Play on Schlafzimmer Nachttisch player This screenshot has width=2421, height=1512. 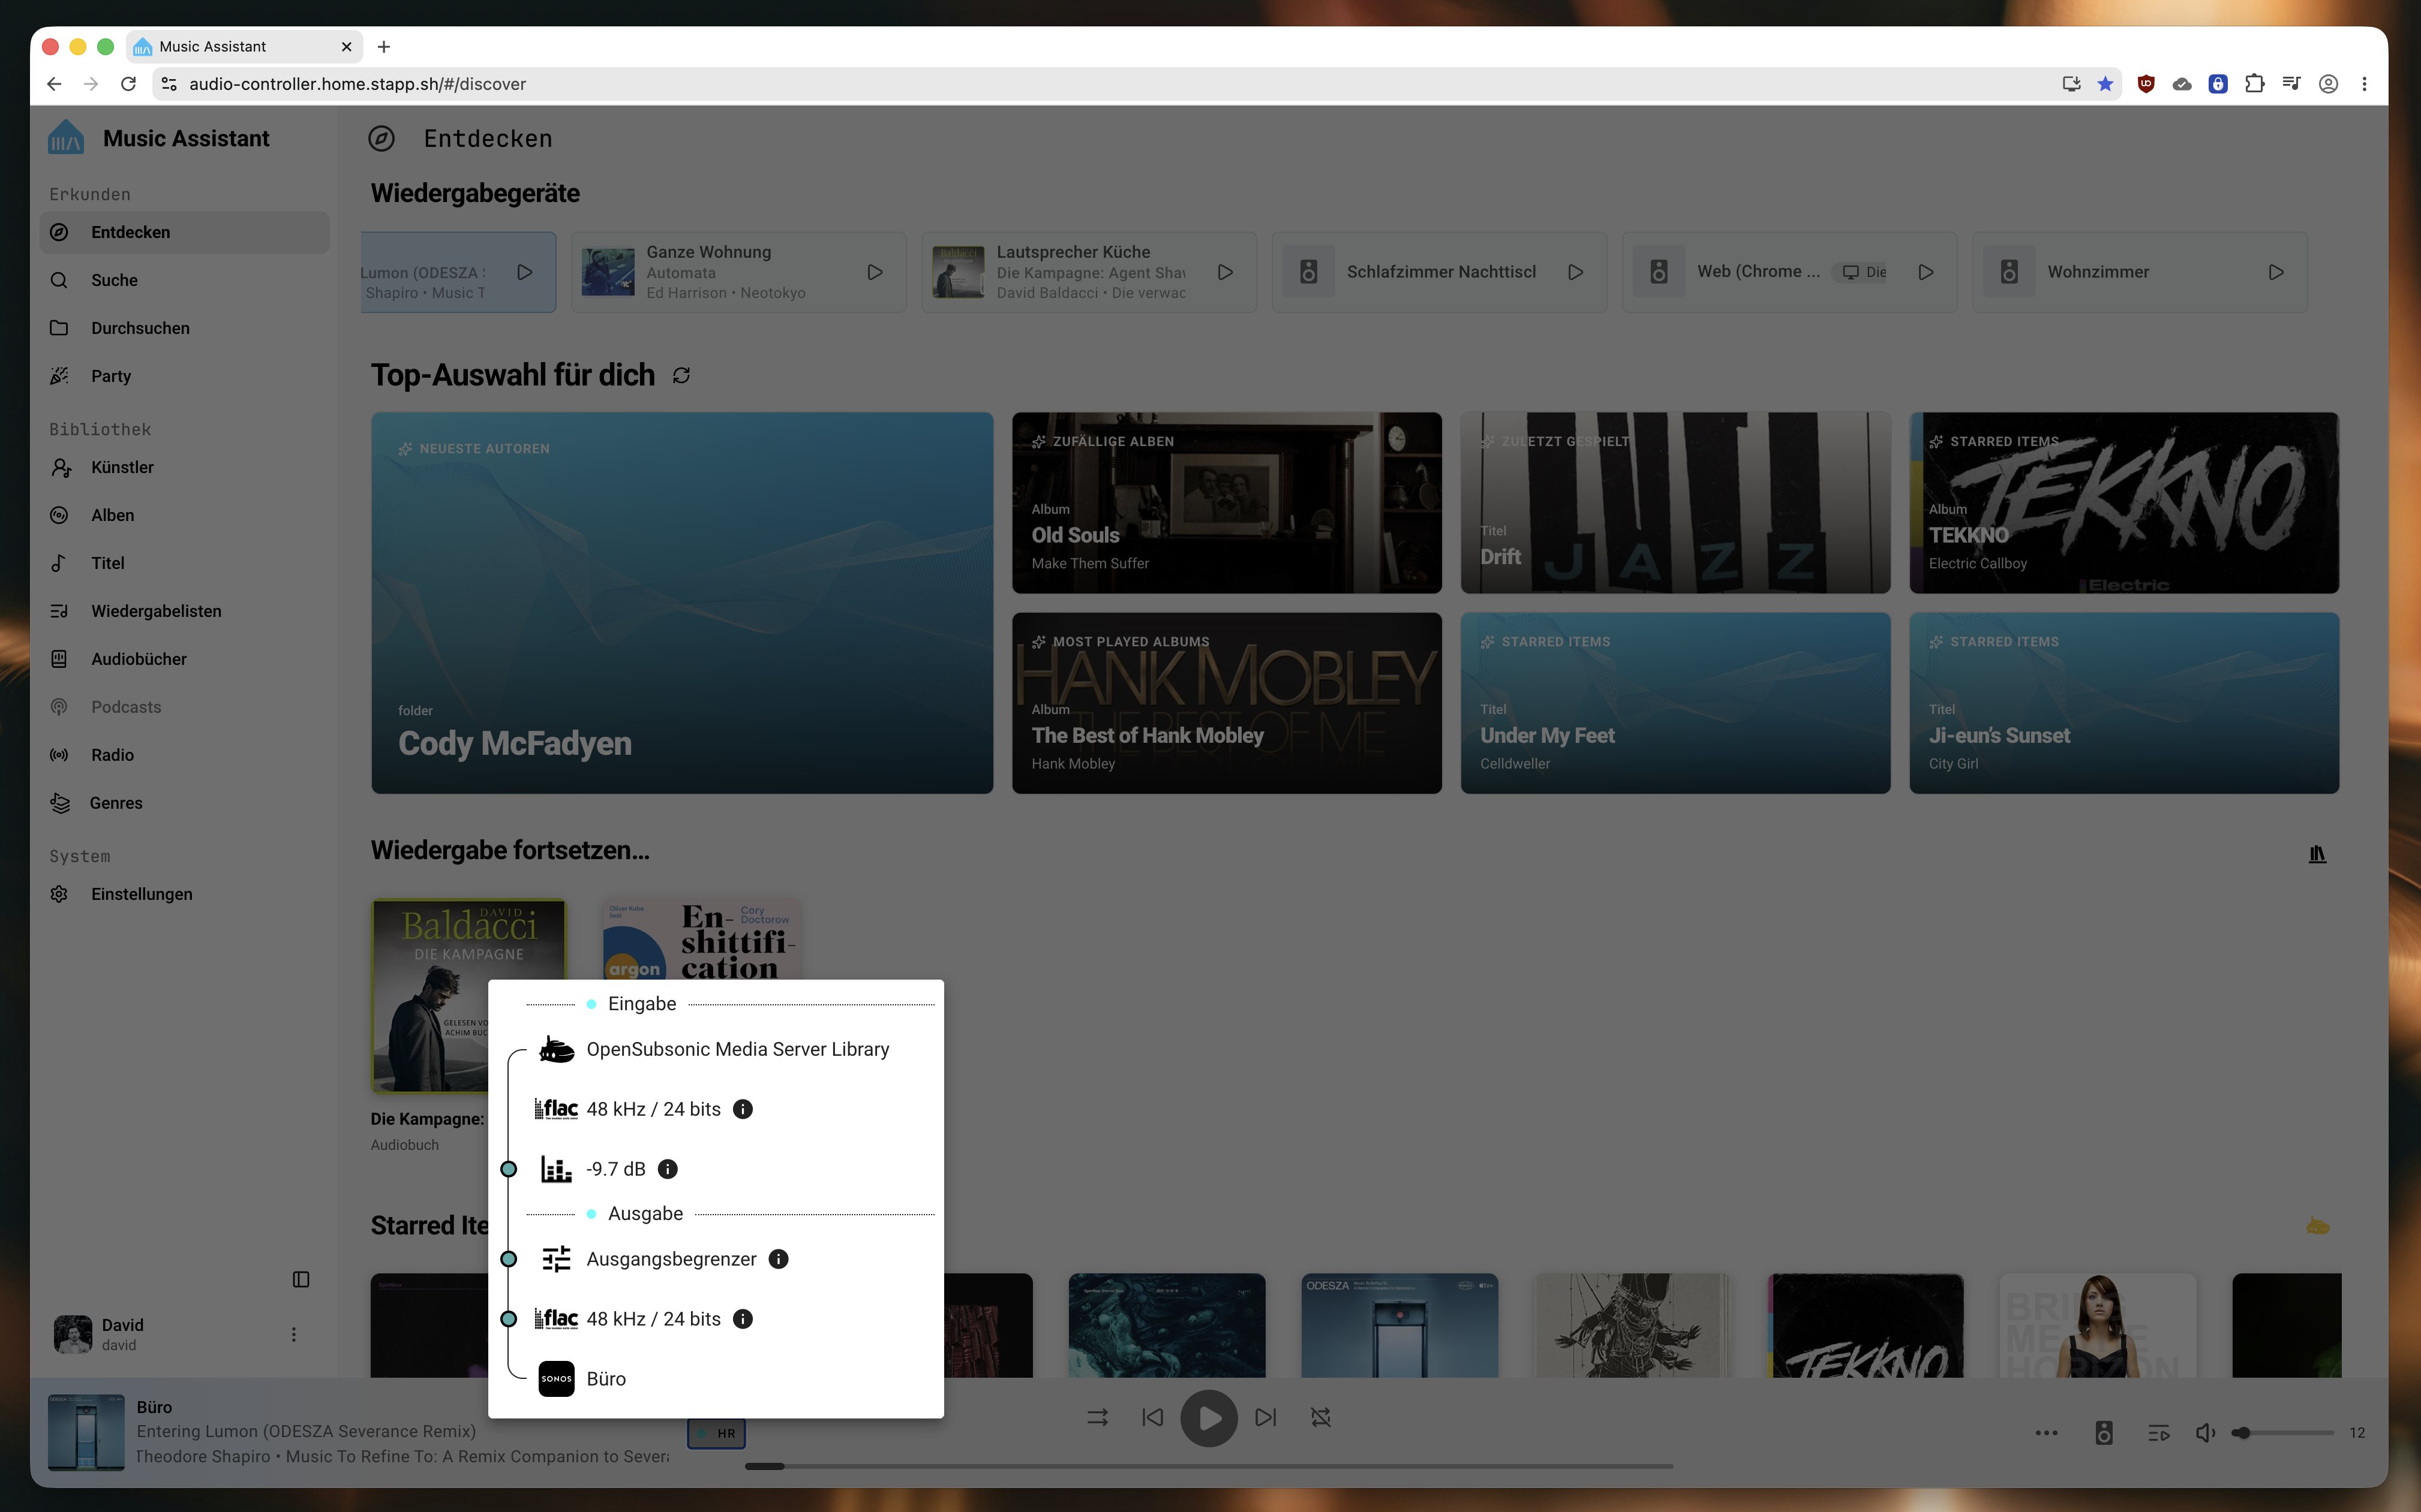(1575, 272)
